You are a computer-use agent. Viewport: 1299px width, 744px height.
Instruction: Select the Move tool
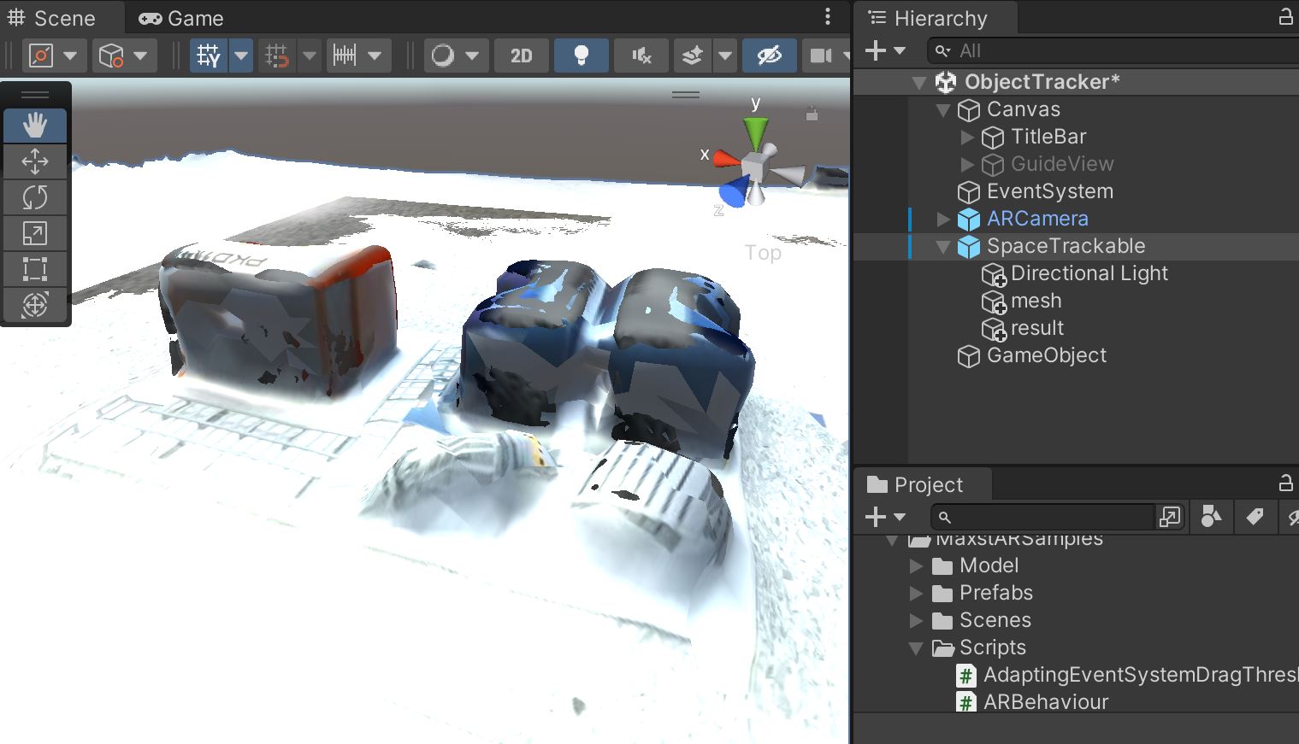pos(35,161)
